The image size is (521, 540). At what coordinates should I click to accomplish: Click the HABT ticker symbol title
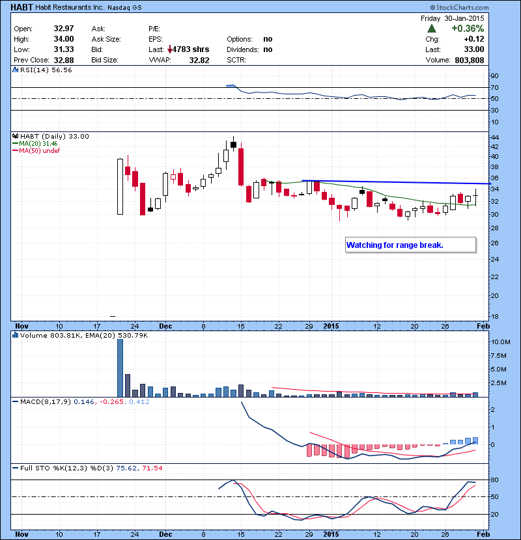point(23,7)
